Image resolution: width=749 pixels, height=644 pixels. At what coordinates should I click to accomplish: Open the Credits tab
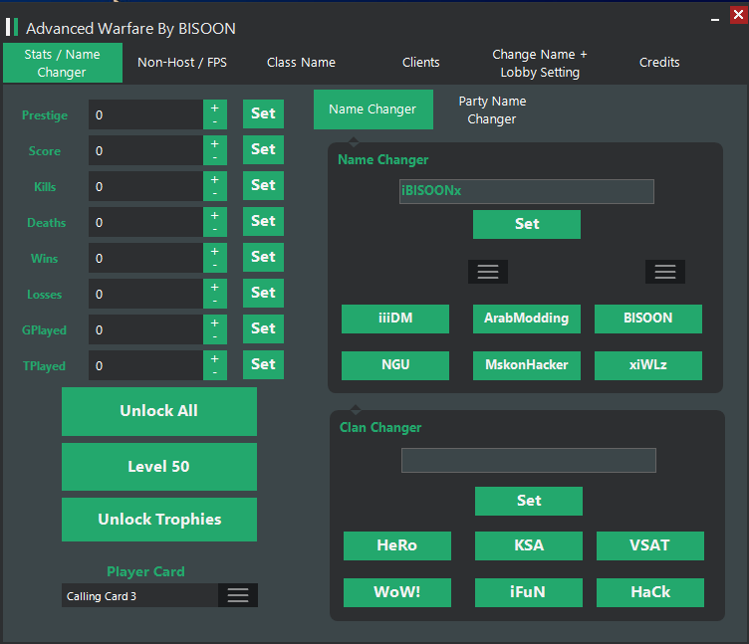pyautogui.click(x=659, y=63)
